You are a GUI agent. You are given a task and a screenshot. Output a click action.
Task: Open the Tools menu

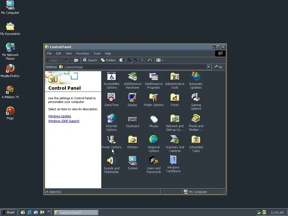tap(97, 53)
